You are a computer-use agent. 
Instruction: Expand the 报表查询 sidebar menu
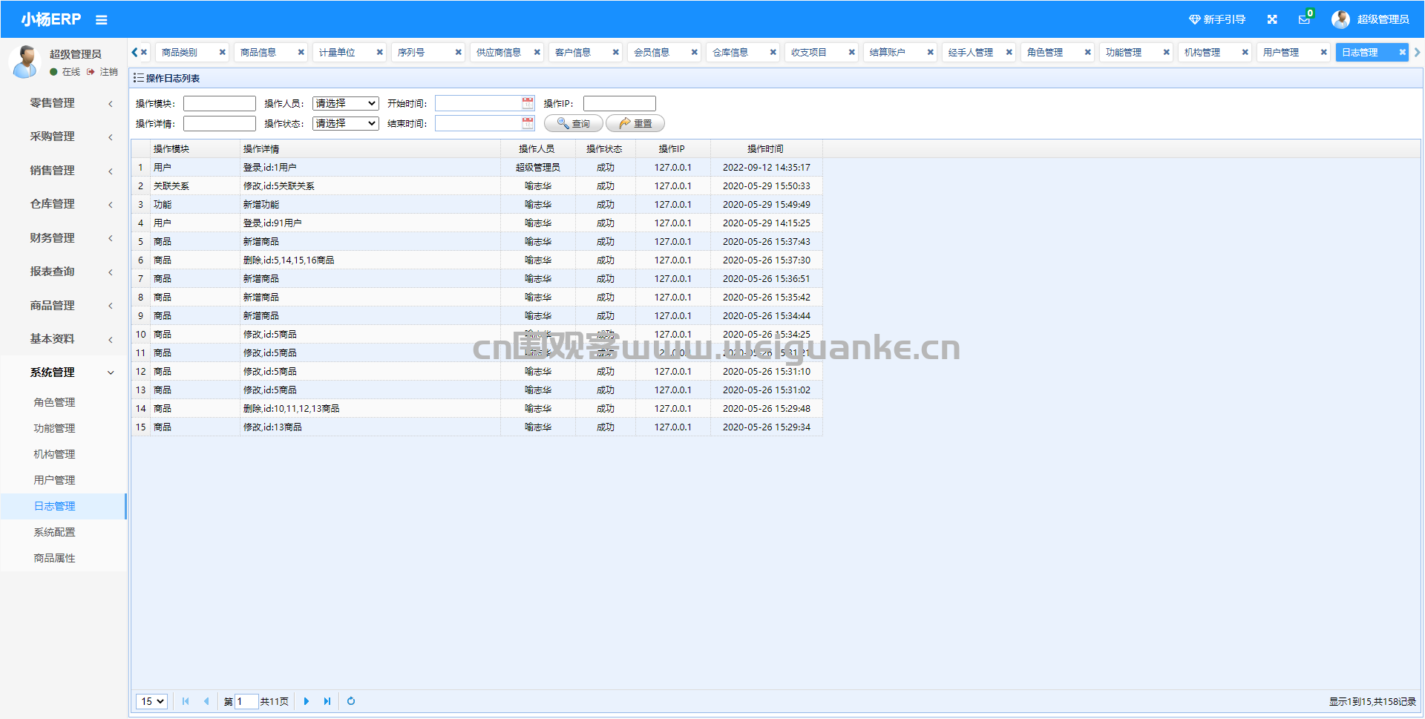[64, 272]
